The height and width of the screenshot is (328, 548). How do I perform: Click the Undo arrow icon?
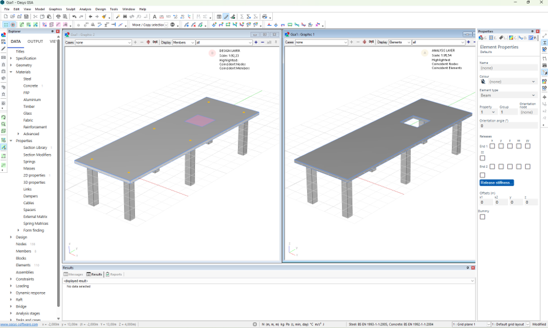coord(74,16)
